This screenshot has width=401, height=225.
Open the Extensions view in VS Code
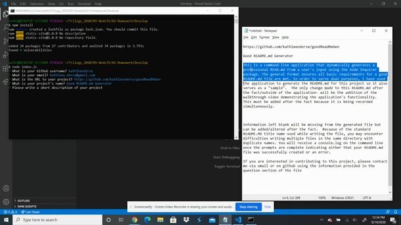click(x=6, y=68)
